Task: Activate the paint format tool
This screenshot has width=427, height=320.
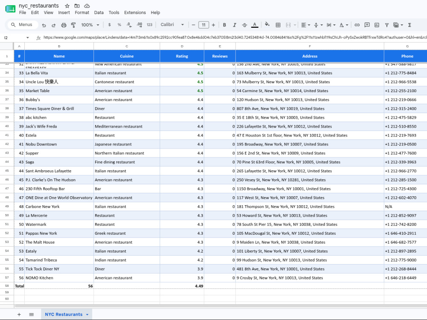Action: (x=73, y=25)
